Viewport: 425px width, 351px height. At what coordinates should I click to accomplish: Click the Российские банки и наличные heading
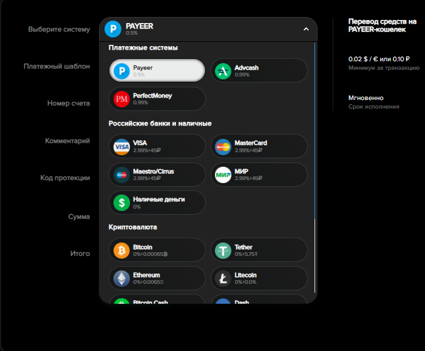(160, 124)
